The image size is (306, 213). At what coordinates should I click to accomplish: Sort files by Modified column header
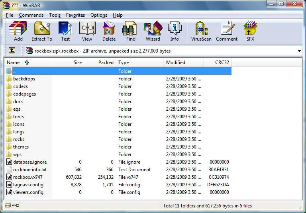(176, 63)
